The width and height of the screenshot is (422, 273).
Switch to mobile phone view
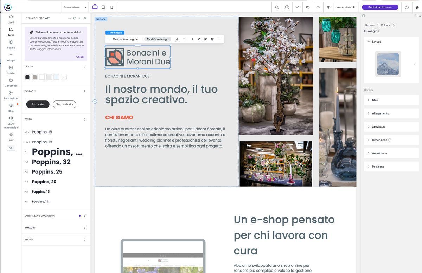pyautogui.click(x=112, y=7)
